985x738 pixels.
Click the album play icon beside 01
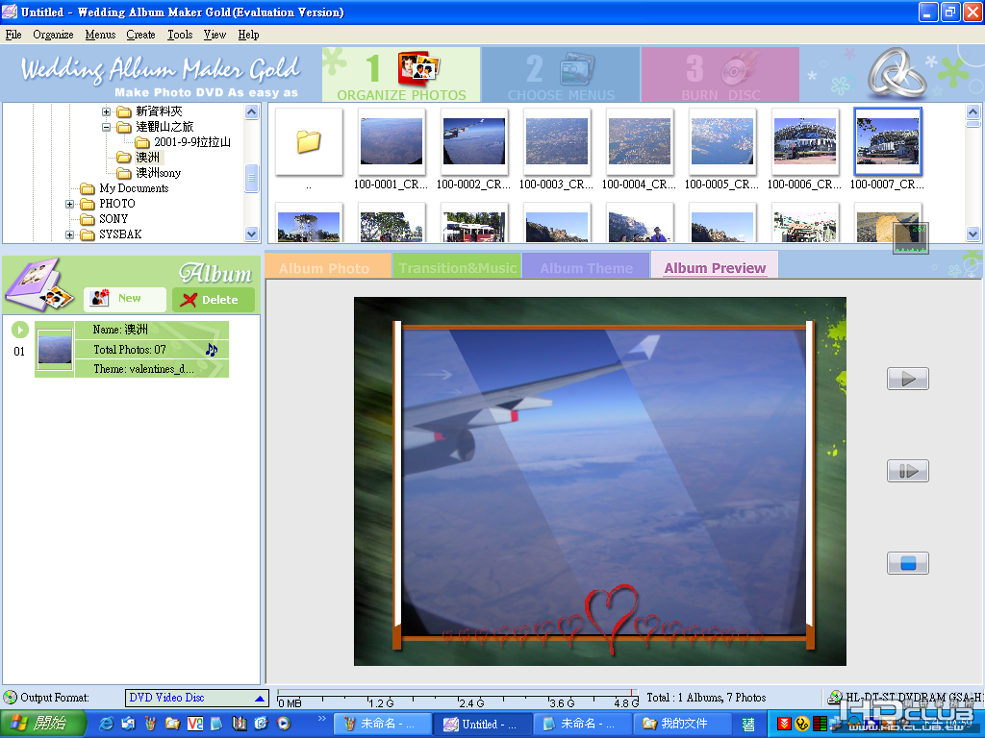pyautogui.click(x=20, y=330)
